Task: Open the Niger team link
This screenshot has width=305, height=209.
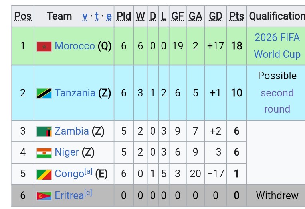Action: pyautogui.click(x=67, y=152)
